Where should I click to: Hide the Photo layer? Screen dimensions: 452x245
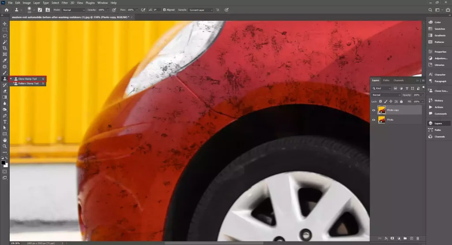click(x=373, y=120)
